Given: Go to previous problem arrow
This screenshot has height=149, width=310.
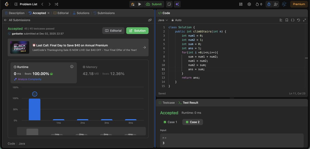Looking at the screenshot, I should point(42,4).
